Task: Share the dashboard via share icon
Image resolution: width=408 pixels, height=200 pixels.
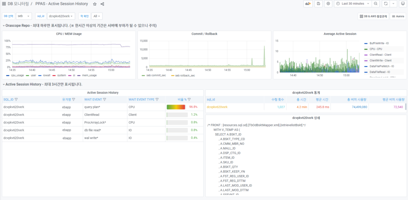Action: pyautogui.click(x=102, y=4)
